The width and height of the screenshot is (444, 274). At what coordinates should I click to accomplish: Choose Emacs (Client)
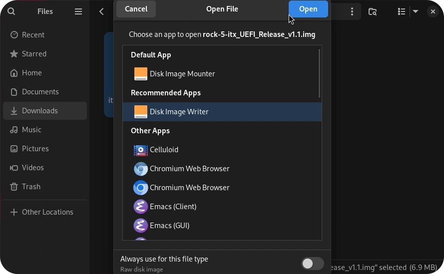222,207
